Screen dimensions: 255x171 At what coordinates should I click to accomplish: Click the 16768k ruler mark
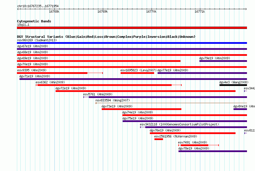(x=54, y=11)
